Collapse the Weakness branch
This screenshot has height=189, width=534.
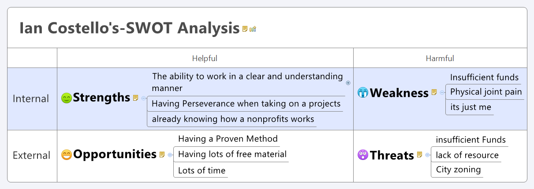coord(442,92)
